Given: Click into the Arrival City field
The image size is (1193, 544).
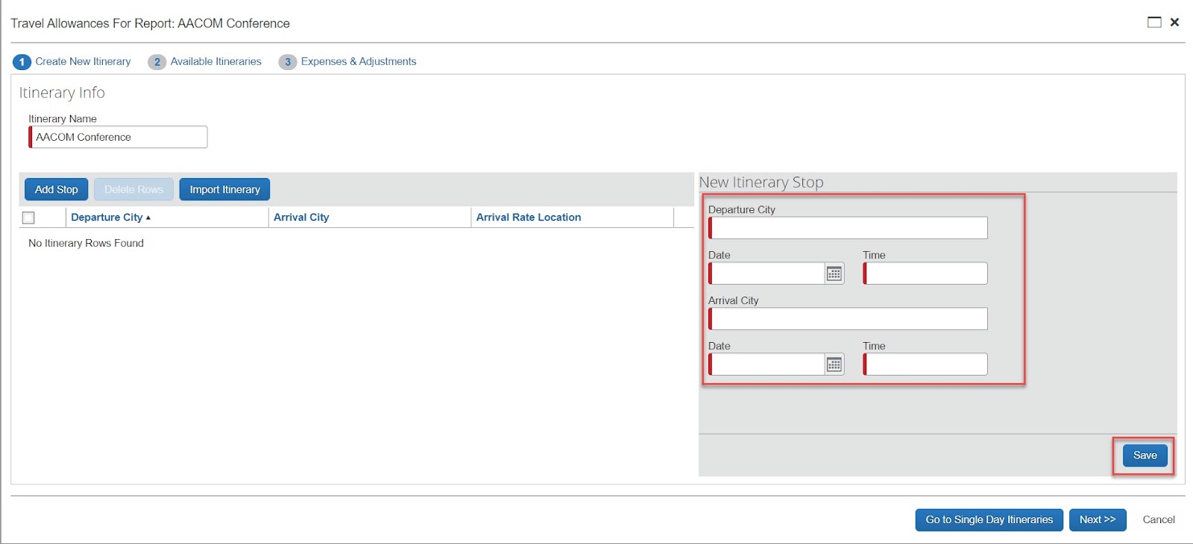Looking at the screenshot, I should click(849, 319).
